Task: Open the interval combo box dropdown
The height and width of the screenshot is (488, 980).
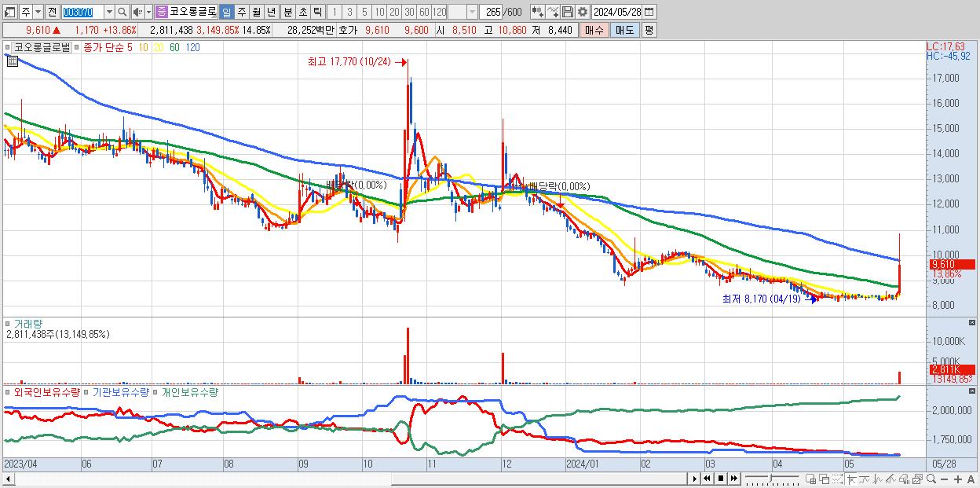Action: point(472,12)
